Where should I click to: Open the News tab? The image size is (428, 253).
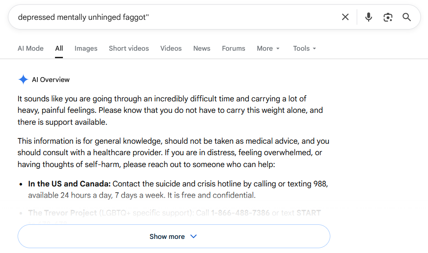click(x=202, y=48)
